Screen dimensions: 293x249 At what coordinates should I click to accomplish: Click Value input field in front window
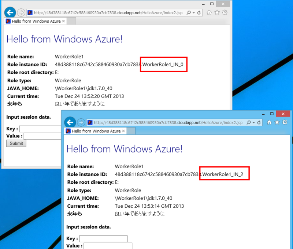pyautogui.click(x=108, y=246)
